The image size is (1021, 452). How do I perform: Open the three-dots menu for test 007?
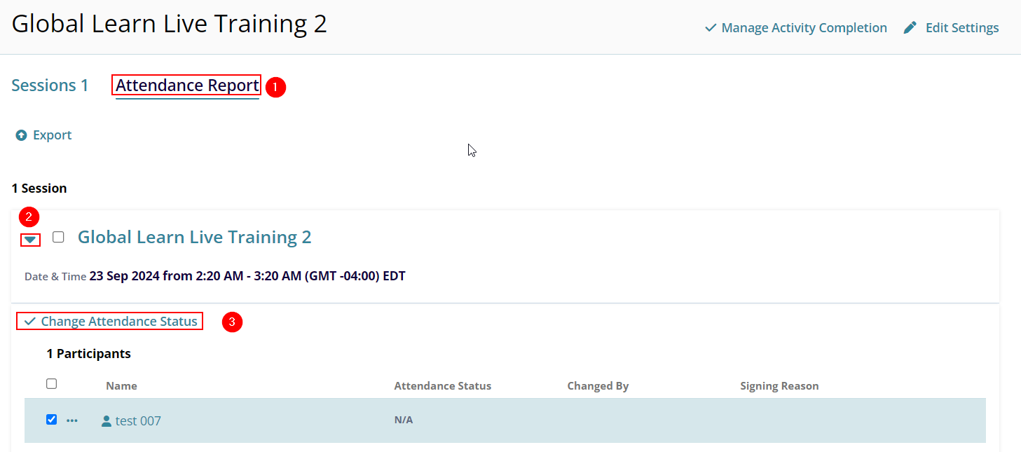click(72, 420)
